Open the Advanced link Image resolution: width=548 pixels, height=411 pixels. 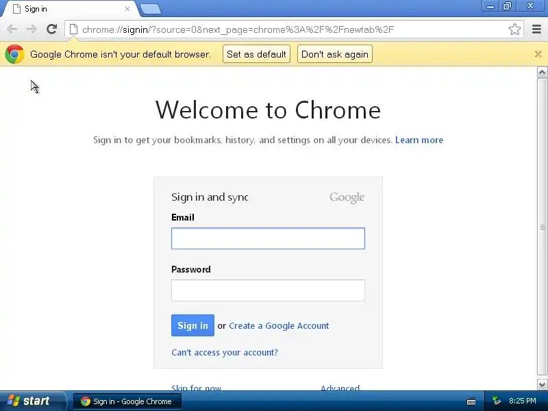pos(340,387)
